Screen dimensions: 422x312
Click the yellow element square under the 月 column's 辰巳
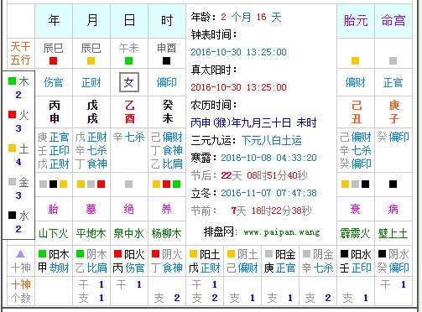point(91,60)
